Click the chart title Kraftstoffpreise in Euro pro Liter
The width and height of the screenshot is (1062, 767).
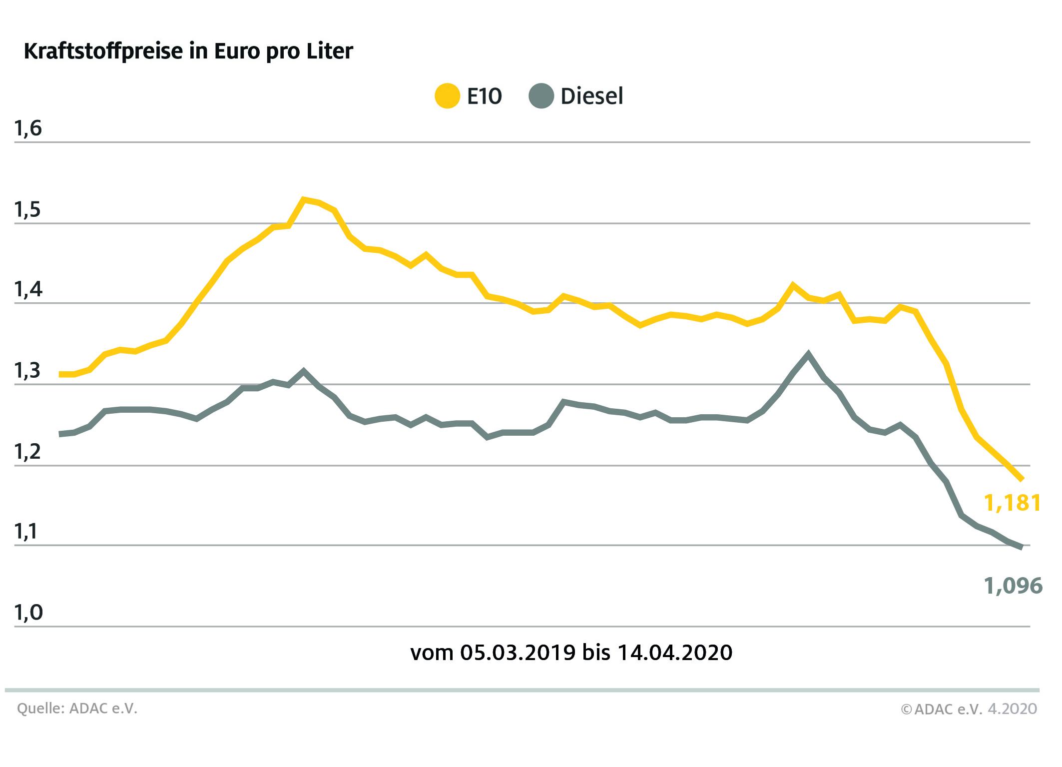[x=188, y=52]
